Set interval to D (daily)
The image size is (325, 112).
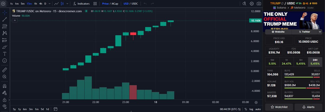click(x=45, y=4)
